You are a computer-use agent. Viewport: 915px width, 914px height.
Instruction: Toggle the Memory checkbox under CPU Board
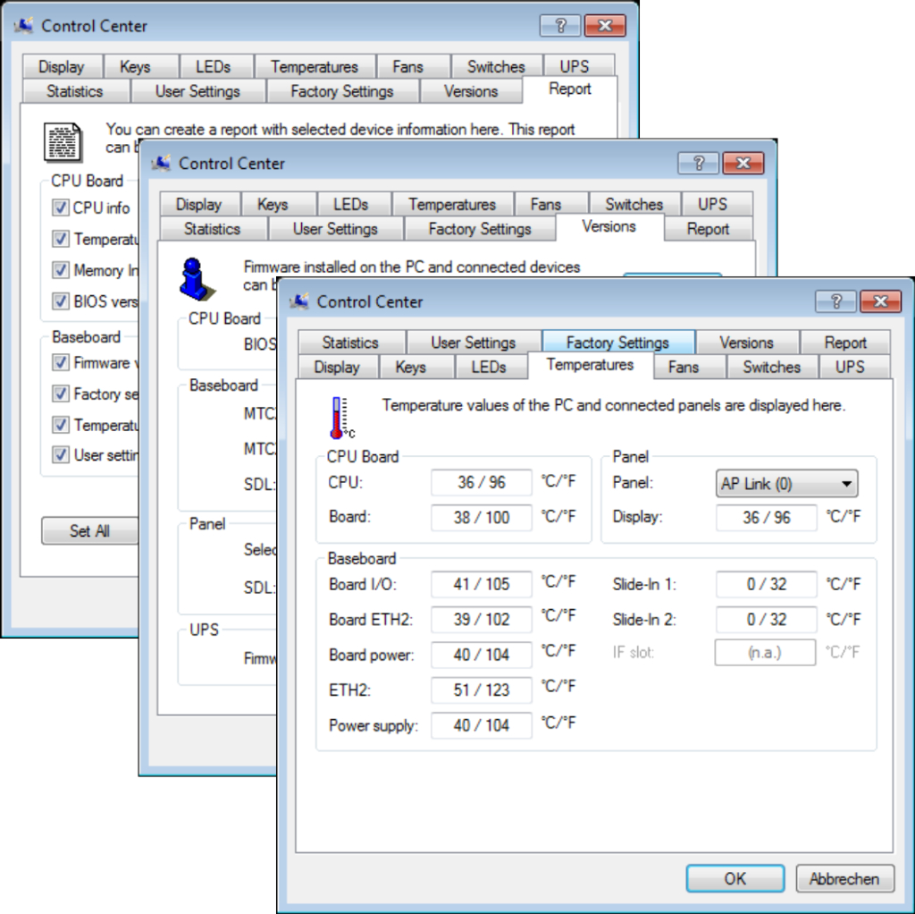tap(61, 270)
